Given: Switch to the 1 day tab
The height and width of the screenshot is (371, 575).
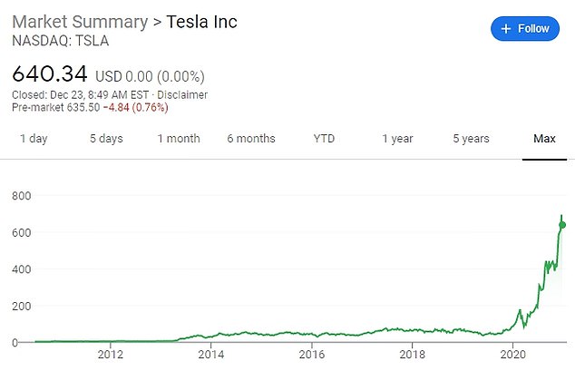Looking at the screenshot, I should click(34, 139).
